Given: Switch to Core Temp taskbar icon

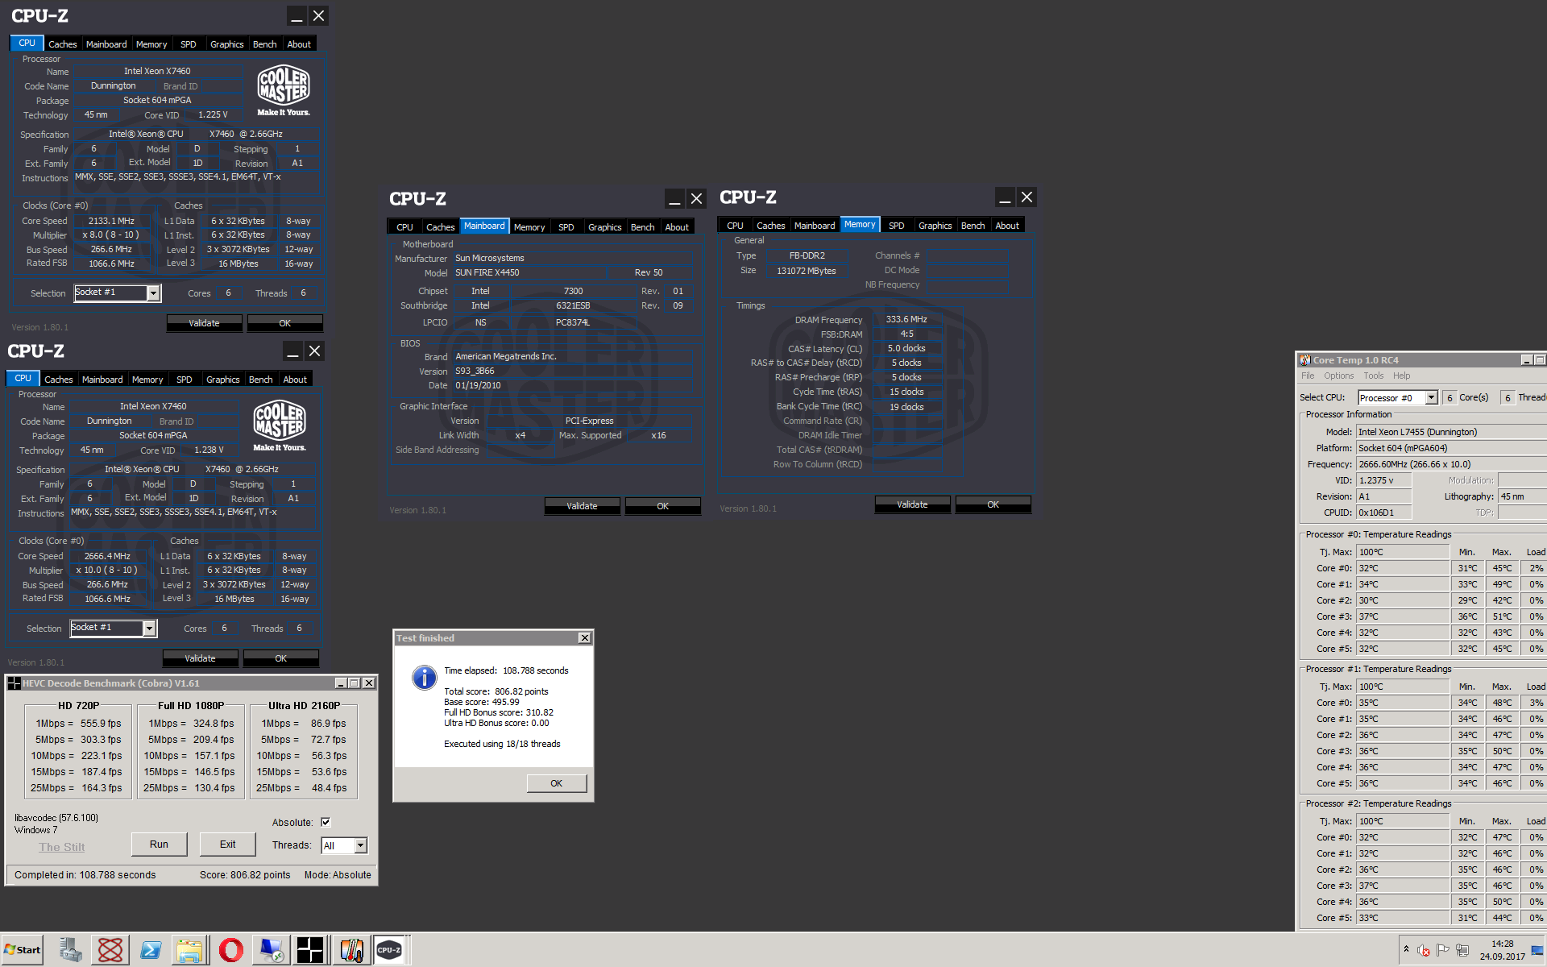Looking at the screenshot, I should click(350, 950).
